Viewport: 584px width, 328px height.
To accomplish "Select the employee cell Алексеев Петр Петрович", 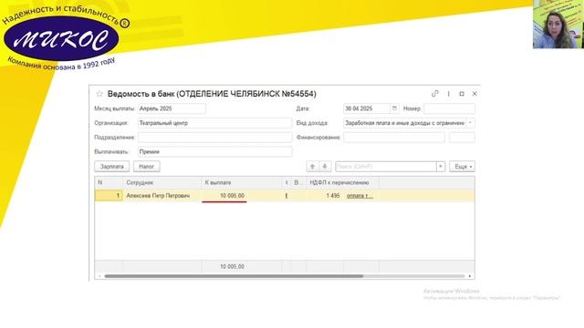I will point(162,196).
